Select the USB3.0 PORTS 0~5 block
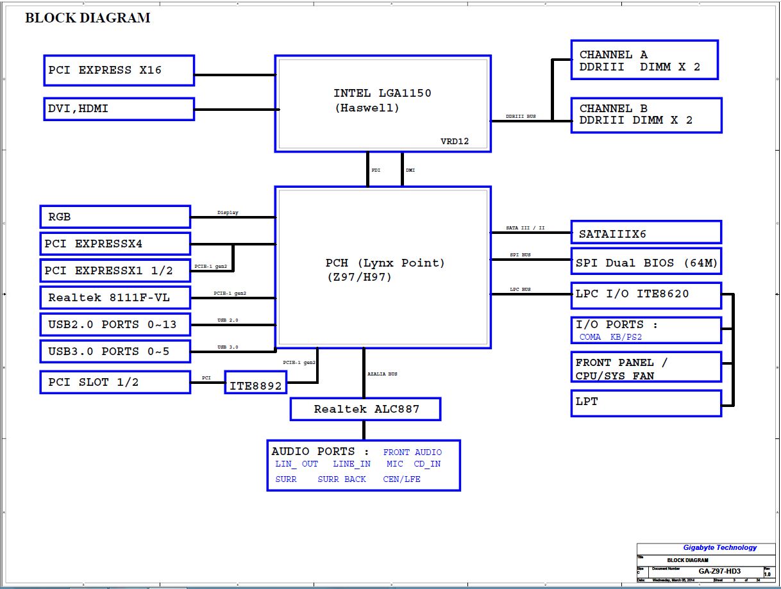The height and width of the screenshot is (589, 781). [115, 351]
